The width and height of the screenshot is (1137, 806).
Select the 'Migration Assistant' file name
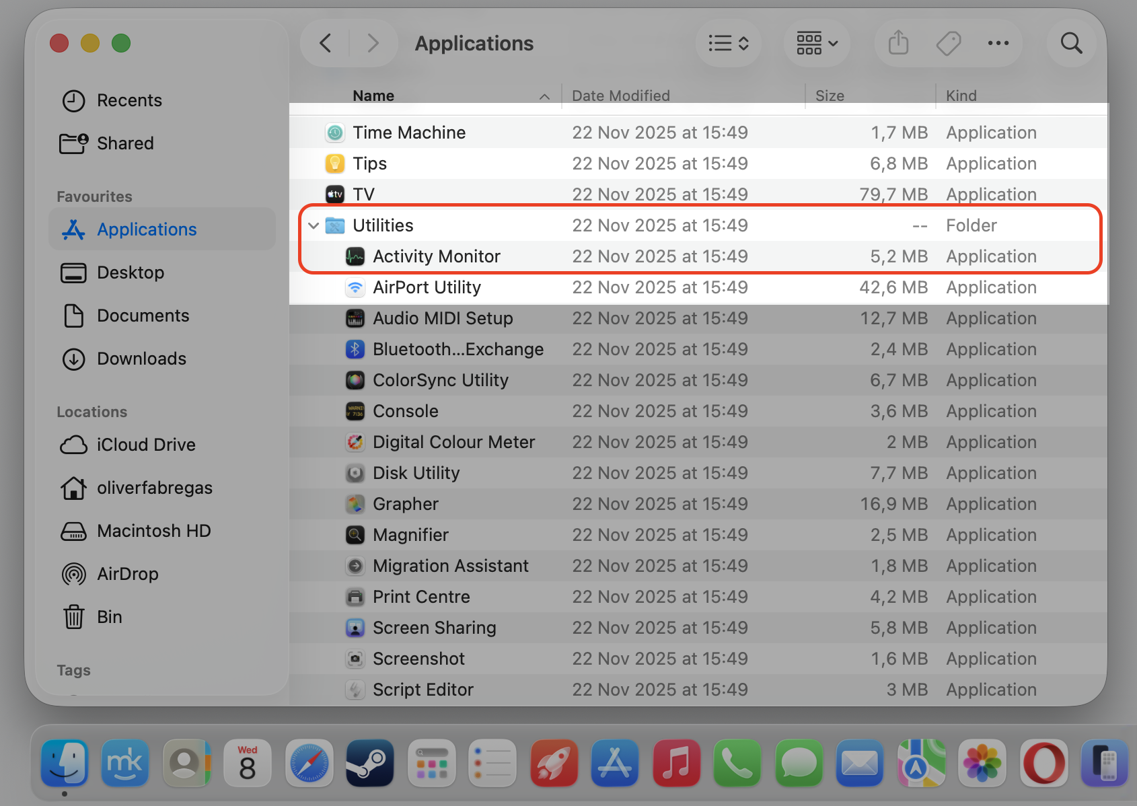click(x=451, y=566)
